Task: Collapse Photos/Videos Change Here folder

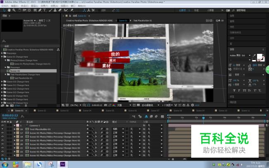Action: coord(5,60)
